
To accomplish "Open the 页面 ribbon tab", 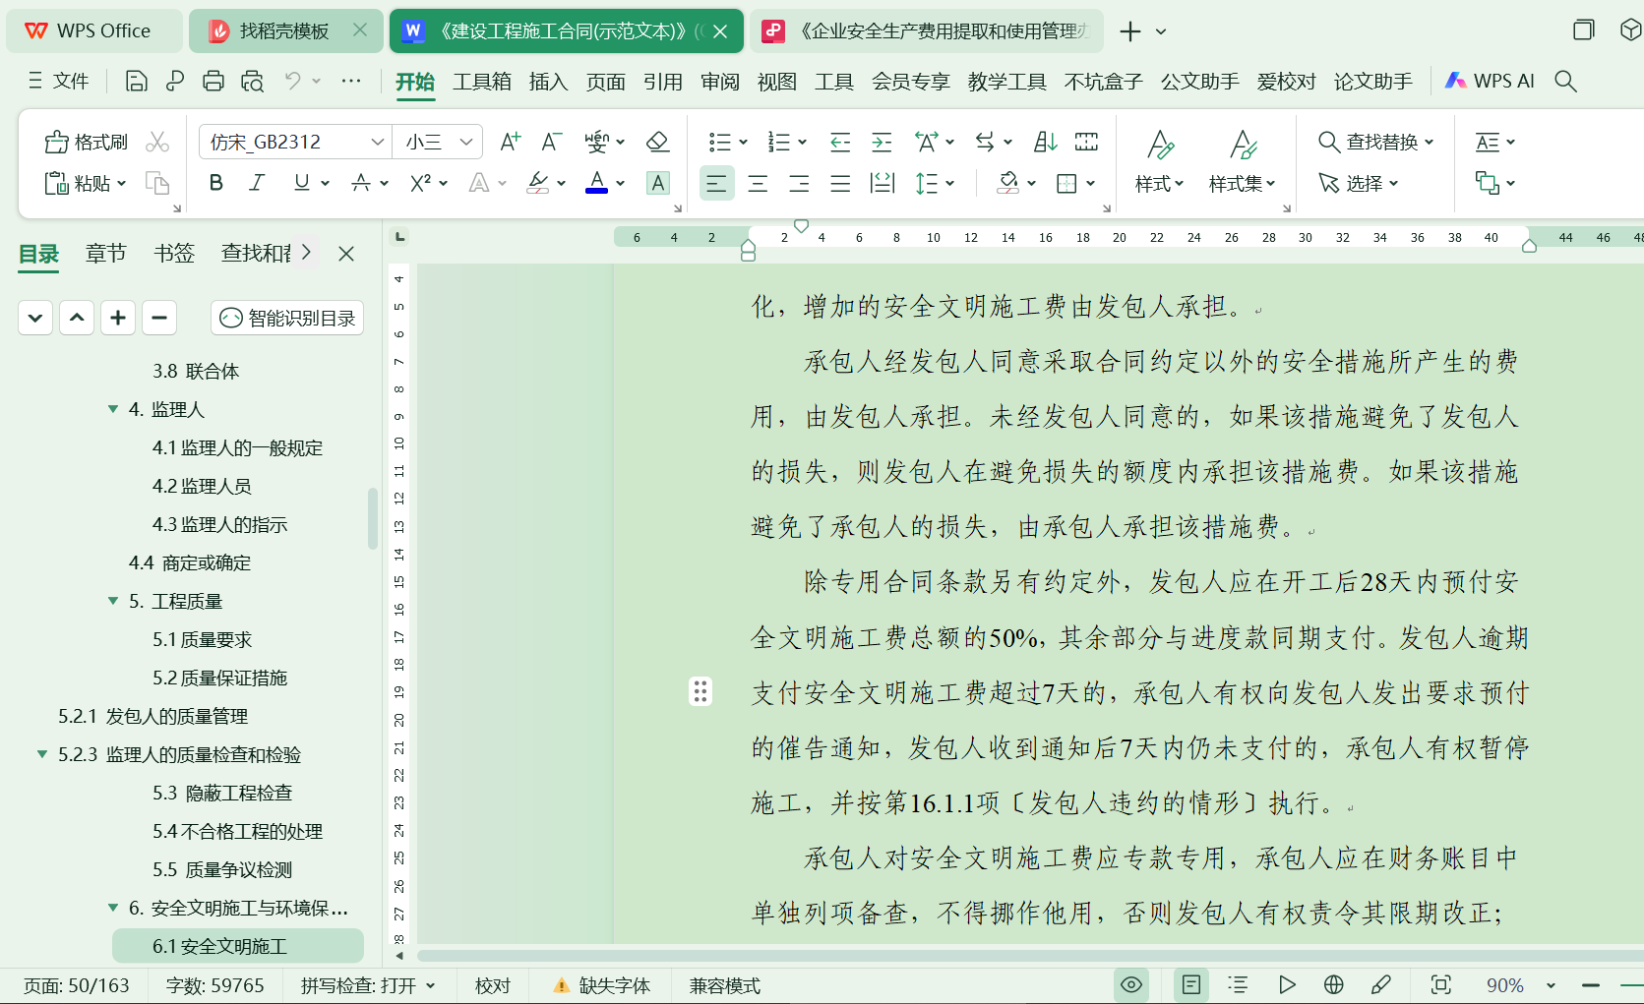I will tap(605, 82).
